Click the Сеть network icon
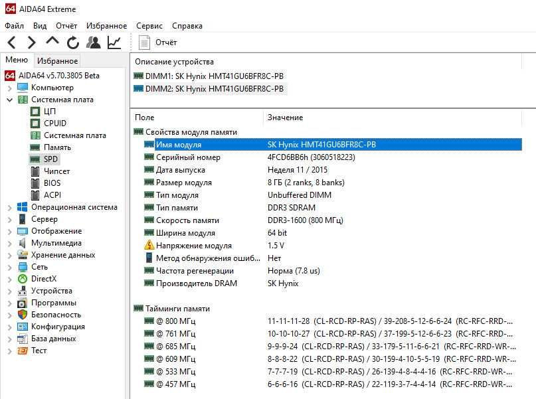The image size is (536, 399). click(23, 267)
